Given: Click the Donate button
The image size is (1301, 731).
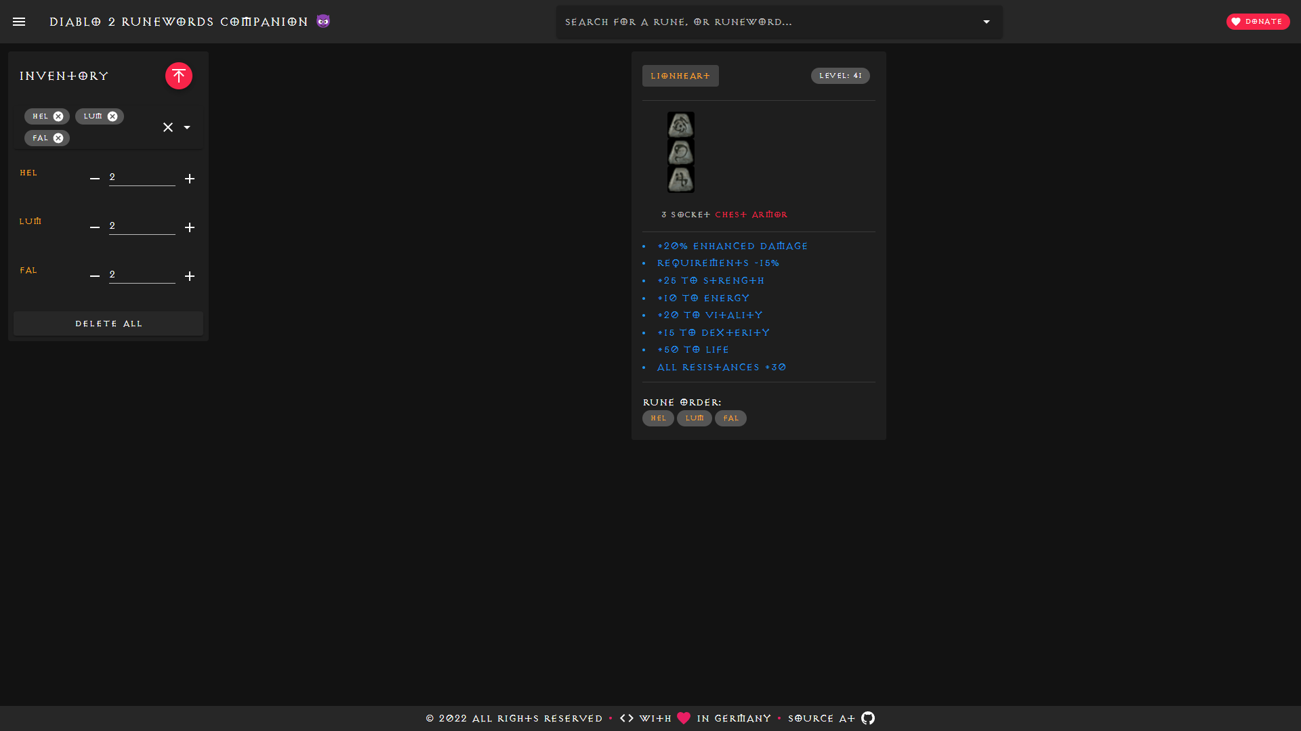Looking at the screenshot, I should pyautogui.click(x=1258, y=22).
